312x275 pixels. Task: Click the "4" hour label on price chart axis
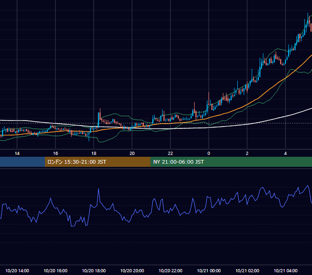click(x=285, y=154)
